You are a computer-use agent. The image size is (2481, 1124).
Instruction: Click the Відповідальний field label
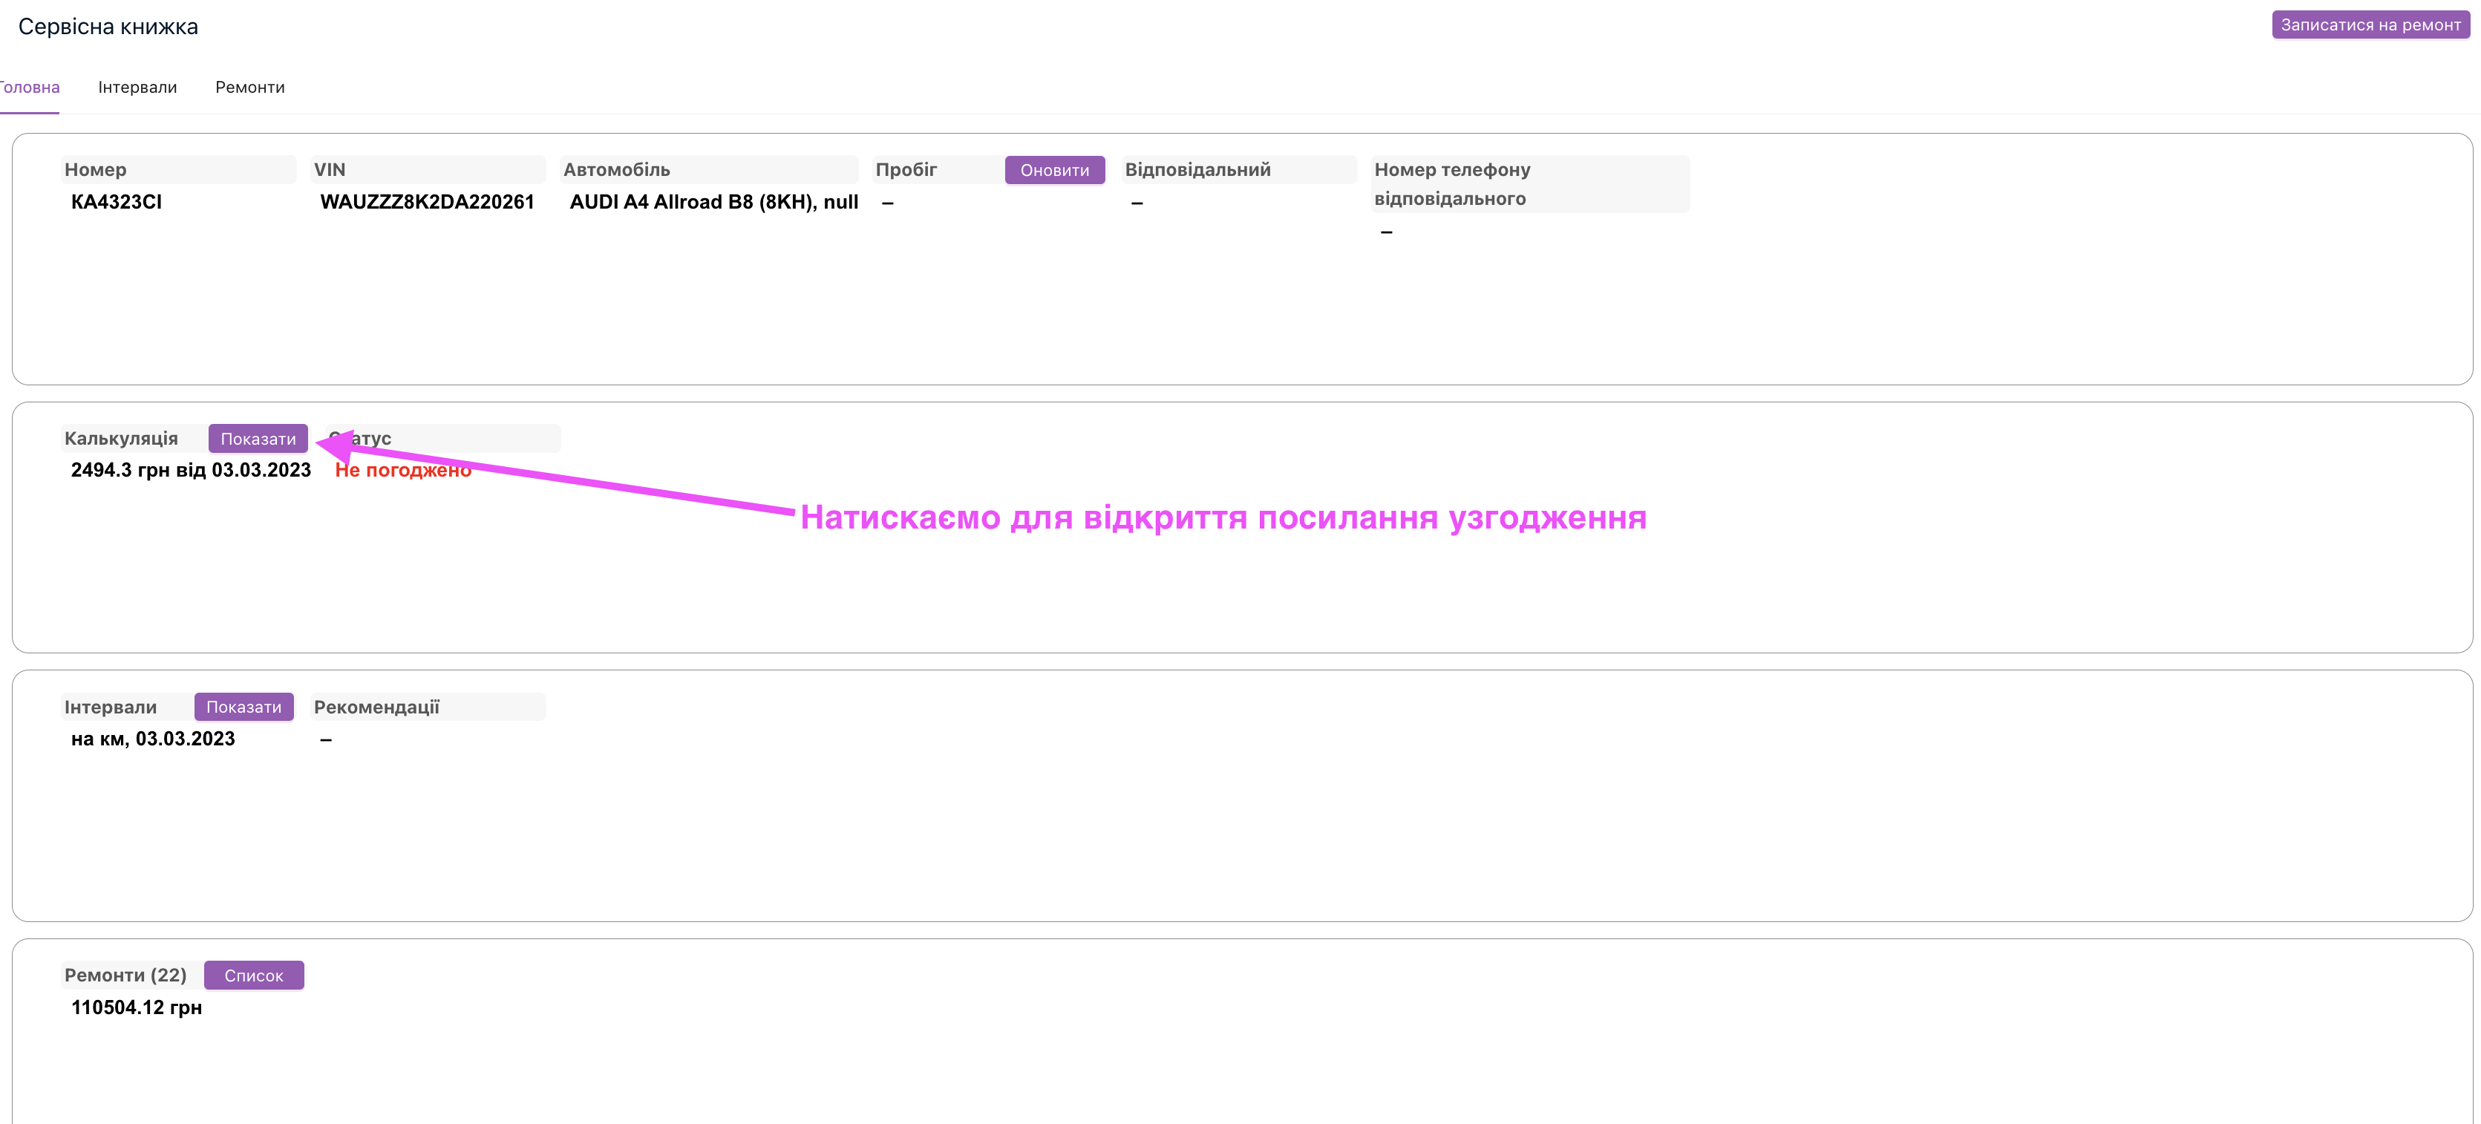1197,169
